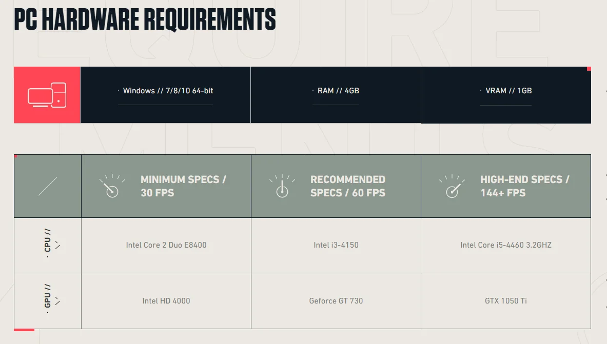The width and height of the screenshot is (607, 344).
Task: Click the Intel Core i5-4460 3.2GHZ cell
Action: (506, 245)
